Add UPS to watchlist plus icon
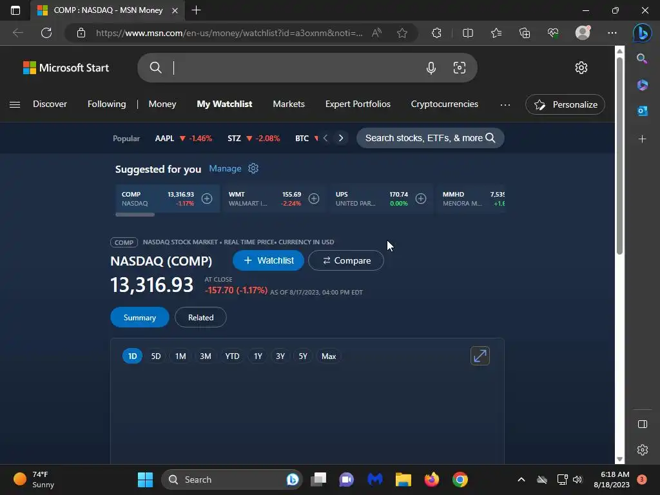The height and width of the screenshot is (495, 660). click(420, 199)
